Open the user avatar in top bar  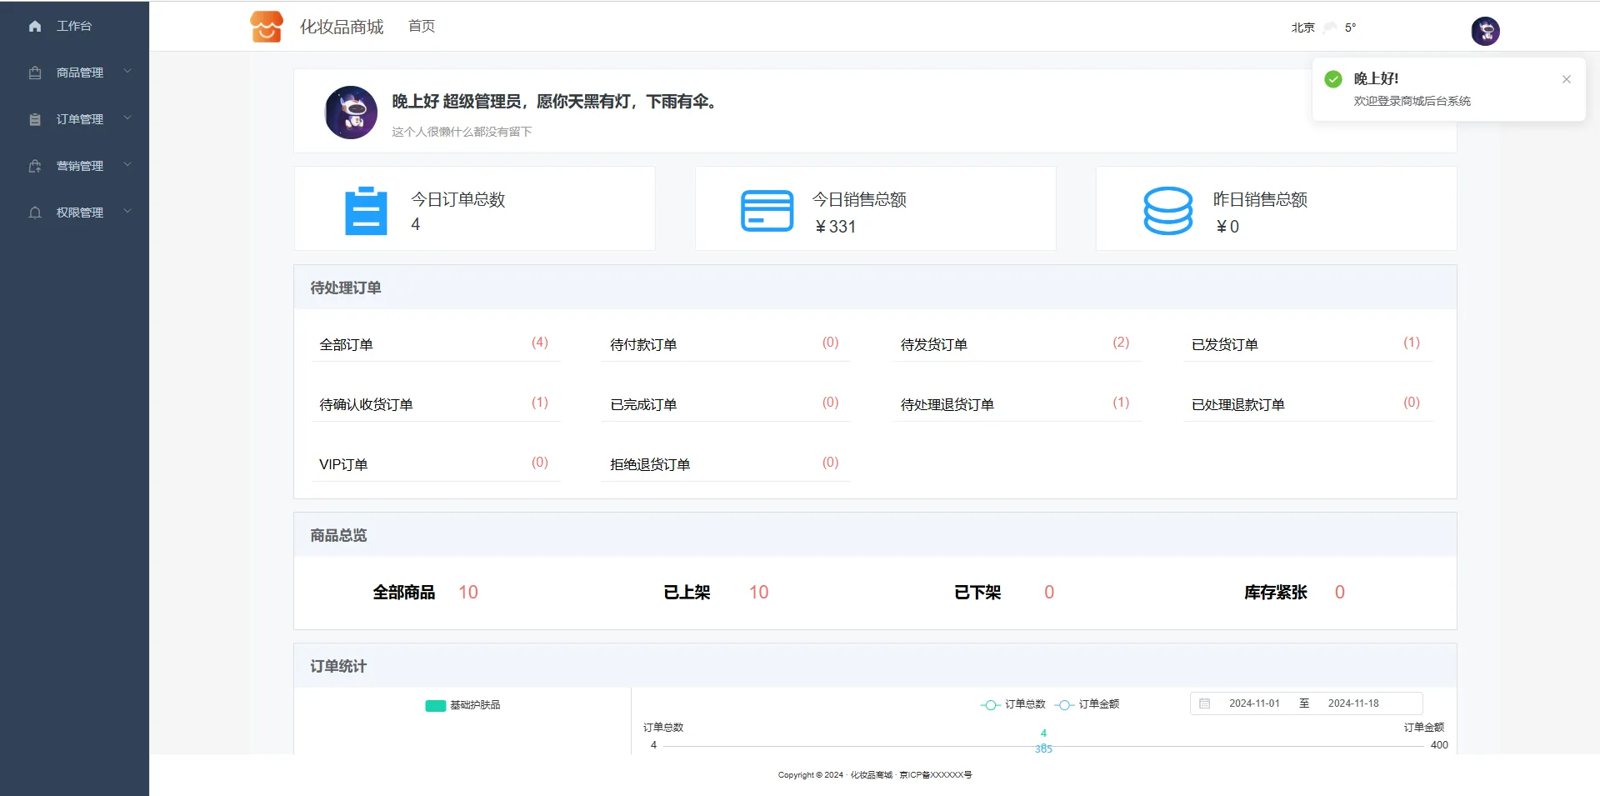pyautogui.click(x=1485, y=31)
